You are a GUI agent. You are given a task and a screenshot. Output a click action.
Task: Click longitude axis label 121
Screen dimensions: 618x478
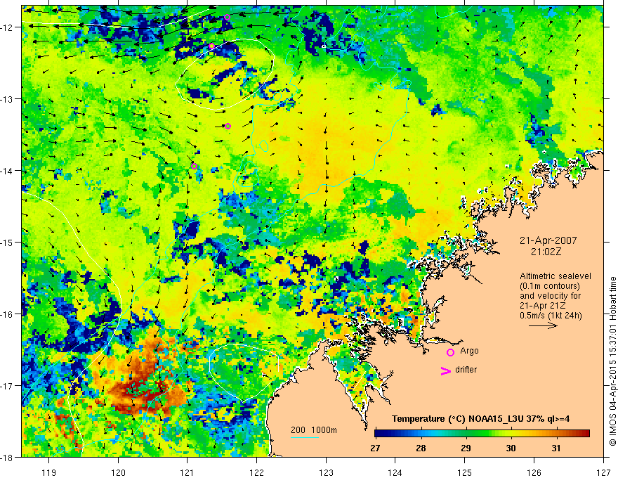[188, 472]
